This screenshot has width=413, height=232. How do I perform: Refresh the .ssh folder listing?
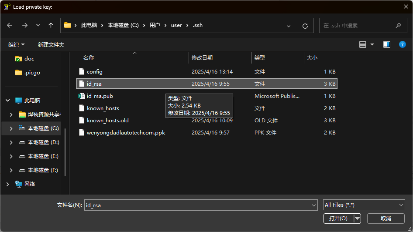305,26
